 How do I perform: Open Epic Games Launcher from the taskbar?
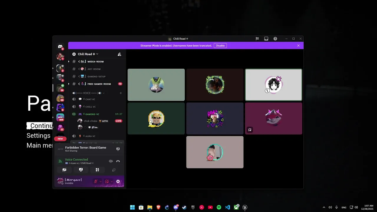tap(193, 207)
